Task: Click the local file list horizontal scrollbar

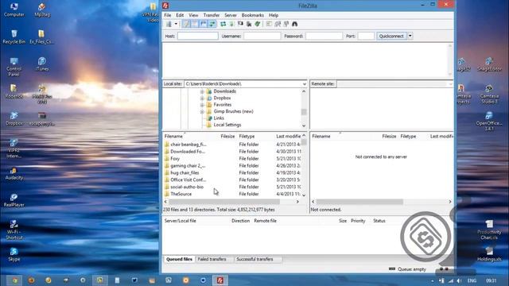Action: click(x=224, y=202)
